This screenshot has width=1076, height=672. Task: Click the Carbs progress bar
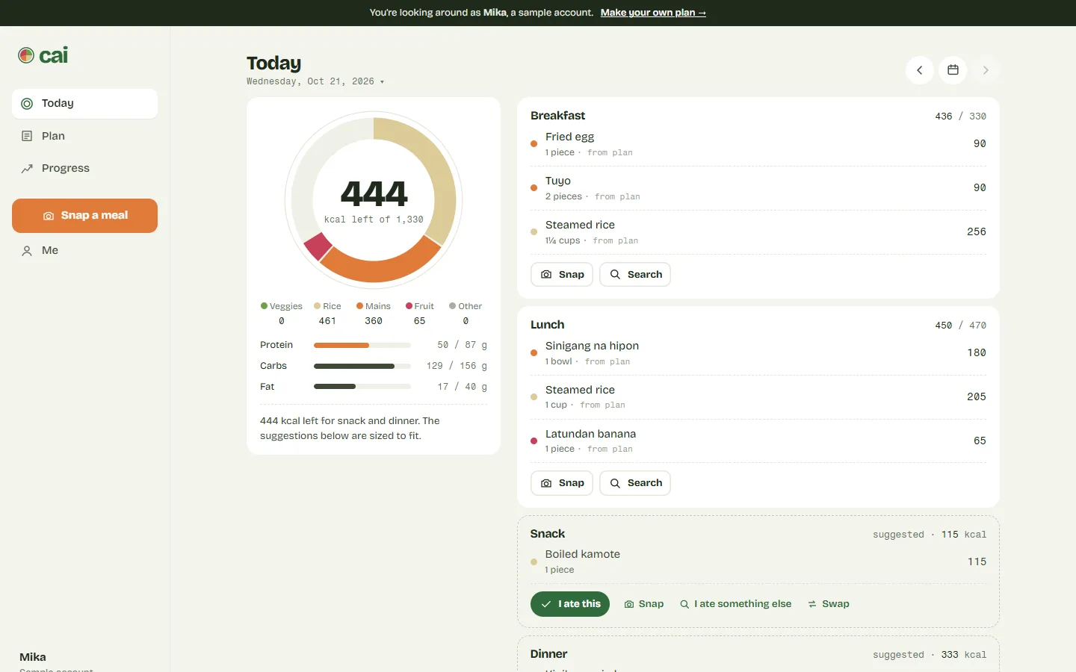[x=362, y=366]
